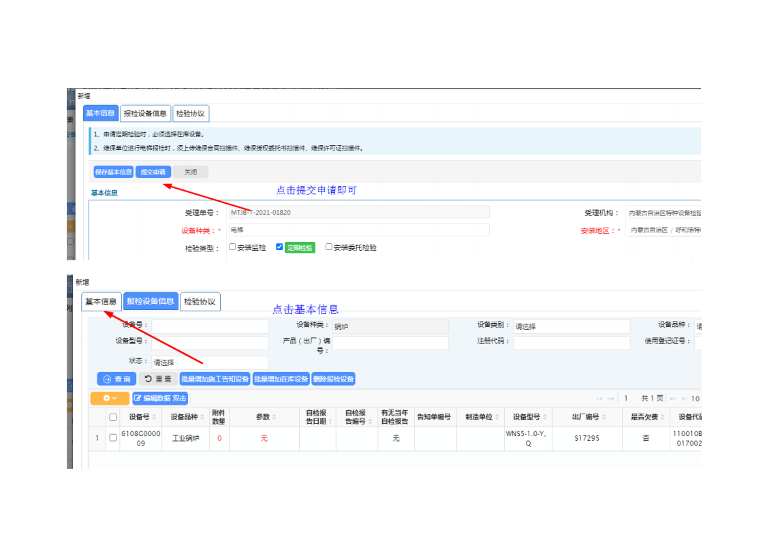Sort table by 是否欠费 column arrows
The height and width of the screenshot is (541, 765).
click(663, 417)
